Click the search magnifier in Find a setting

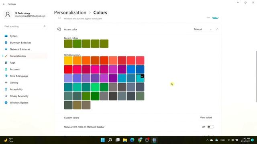pos(44,26)
